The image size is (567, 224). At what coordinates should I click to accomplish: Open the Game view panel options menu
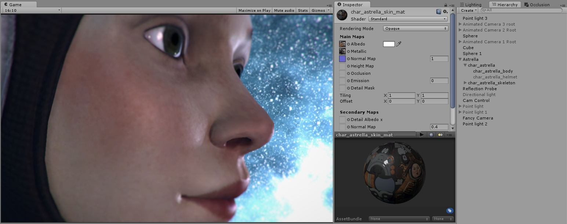point(329,5)
